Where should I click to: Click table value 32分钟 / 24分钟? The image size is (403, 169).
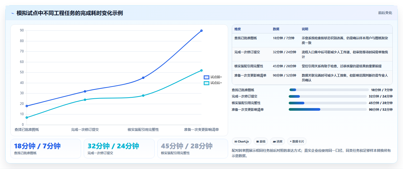click(x=284, y=52)
